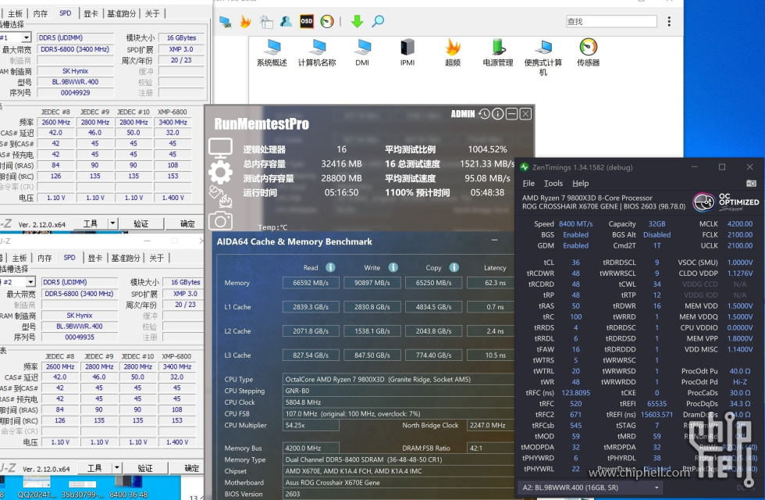Open the three-dot menu beside the 查找 field

[x=669, y=22]
